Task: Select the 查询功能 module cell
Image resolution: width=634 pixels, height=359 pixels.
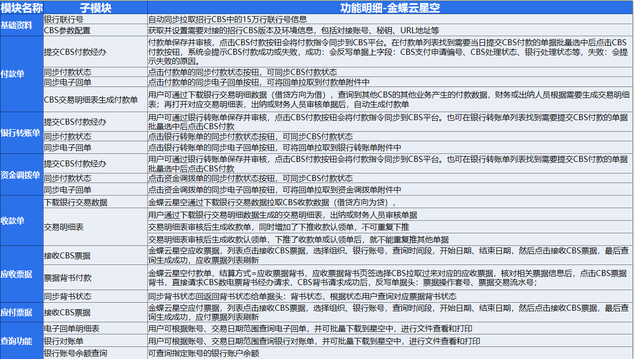Action: 22,340
